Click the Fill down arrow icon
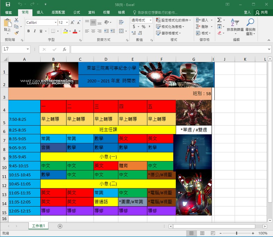273x237 pixels. 220,27
